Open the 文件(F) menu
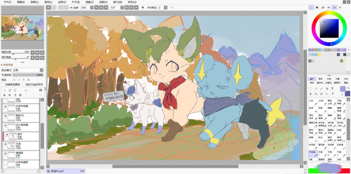The image size is (351, 174). tap(7, 2)
